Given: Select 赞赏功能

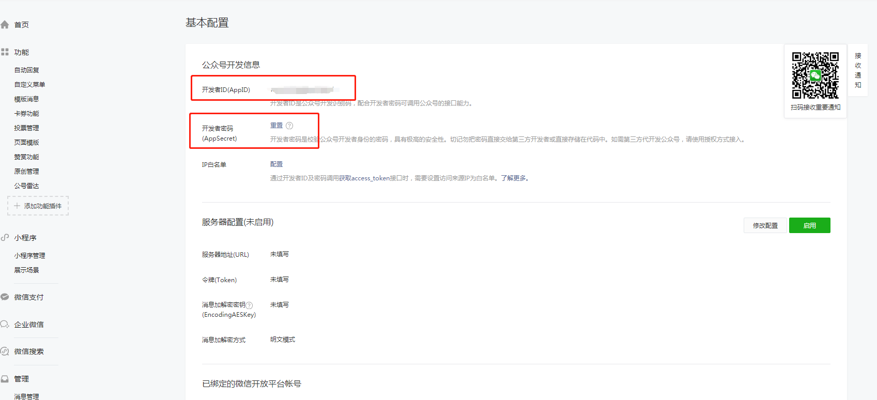Looking at the screenshot, I should click(27, 157).
